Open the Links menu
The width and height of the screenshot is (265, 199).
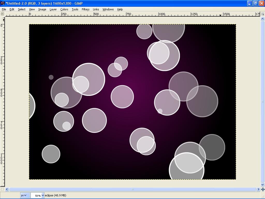click(x=96, y=9)
